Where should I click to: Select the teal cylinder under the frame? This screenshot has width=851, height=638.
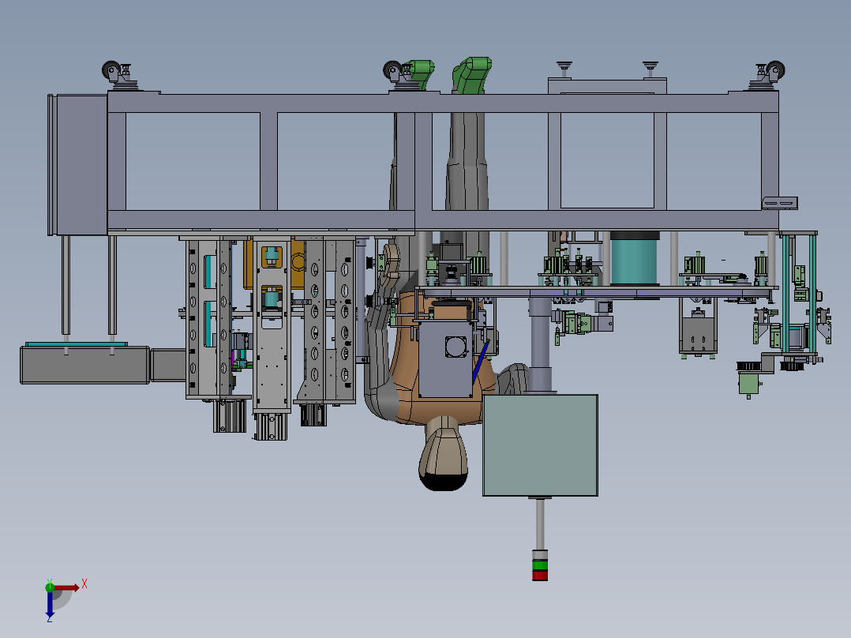634,260
